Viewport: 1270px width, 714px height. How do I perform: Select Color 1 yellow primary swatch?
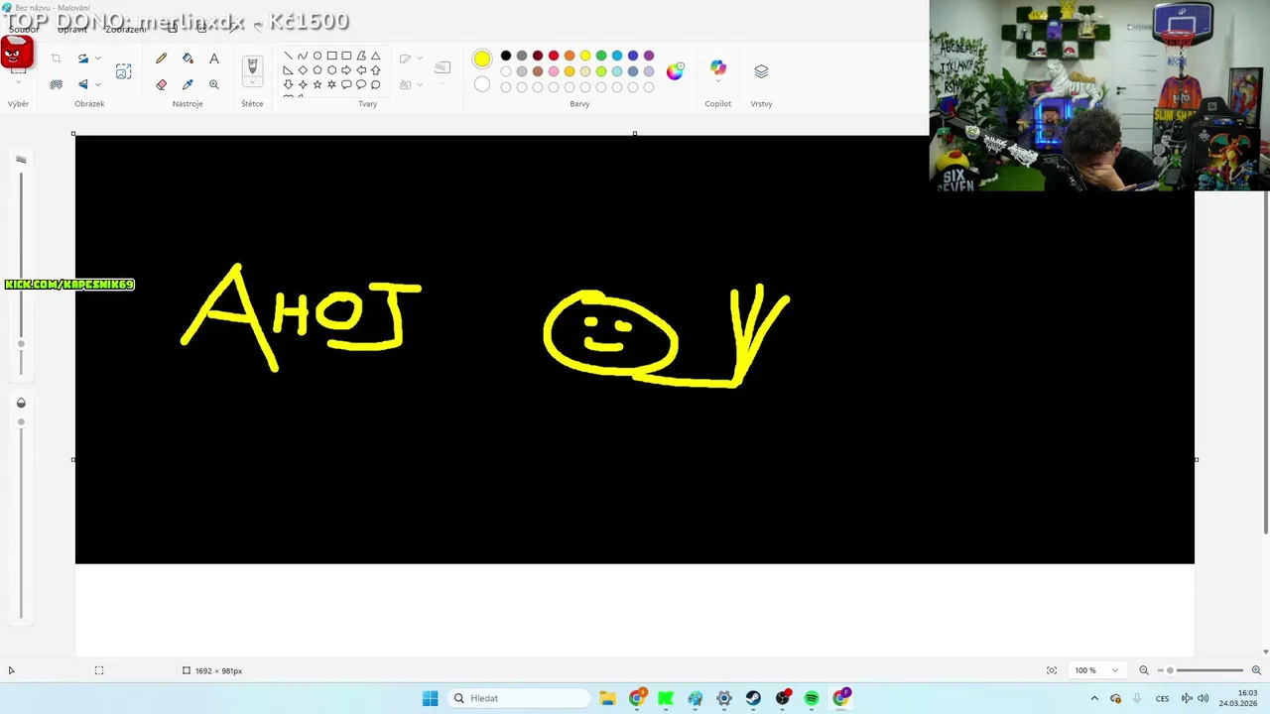482,59
